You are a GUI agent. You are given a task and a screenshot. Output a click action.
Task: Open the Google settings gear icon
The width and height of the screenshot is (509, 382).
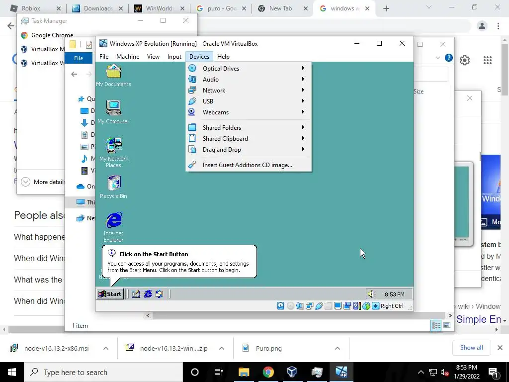(x=465, y=60)
